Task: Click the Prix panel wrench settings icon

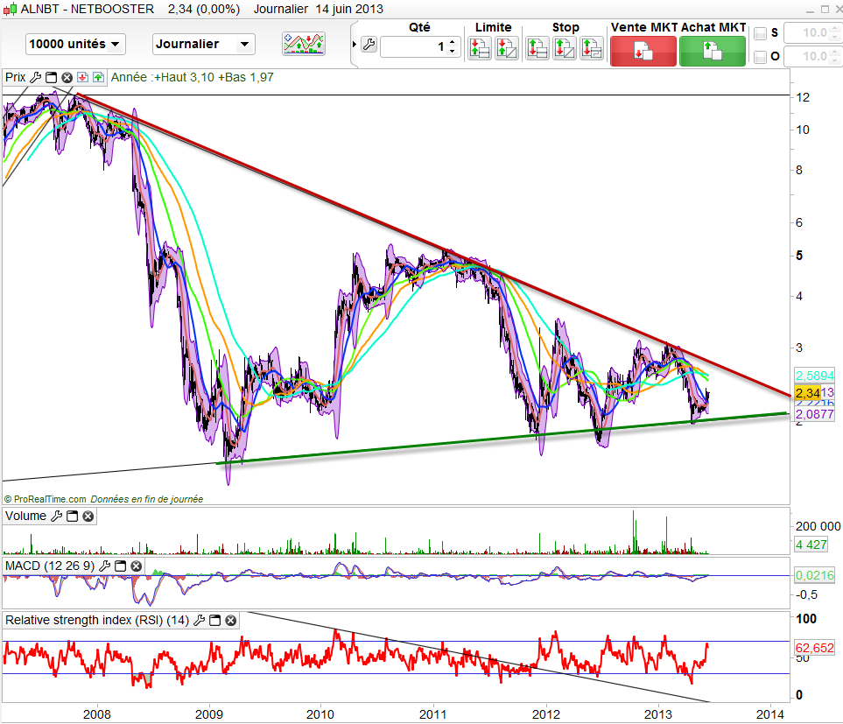Action: coord(35,77)
